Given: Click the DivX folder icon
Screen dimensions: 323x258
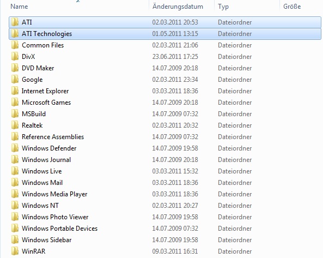Looking at the screenshot, I should point(15,57).
